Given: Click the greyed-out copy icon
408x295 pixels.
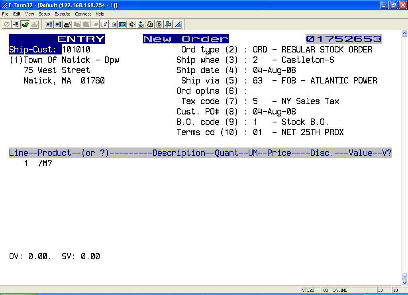Looking at the screenshot, I should 76,25.
